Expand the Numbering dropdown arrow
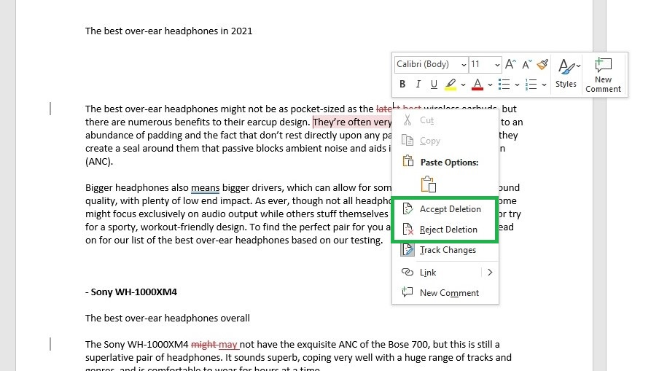This screenshot has height=371, width=659. point(544,85)
